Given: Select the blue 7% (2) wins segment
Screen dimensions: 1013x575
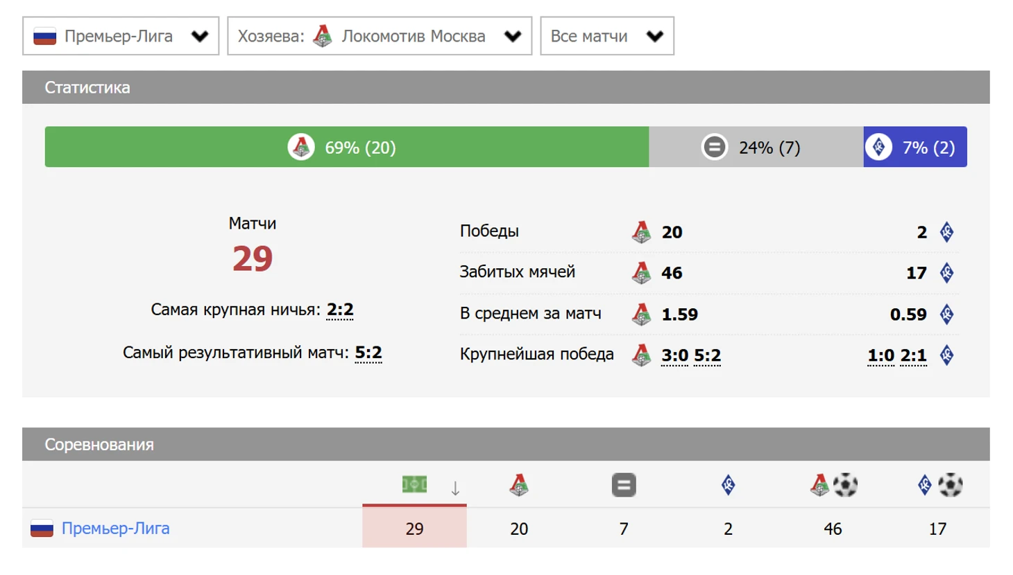Looking at the screenshot, I should (x=915, y=147).
